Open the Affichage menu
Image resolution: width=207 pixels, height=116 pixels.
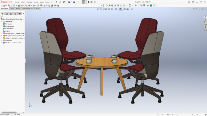(x=29, y=2)
